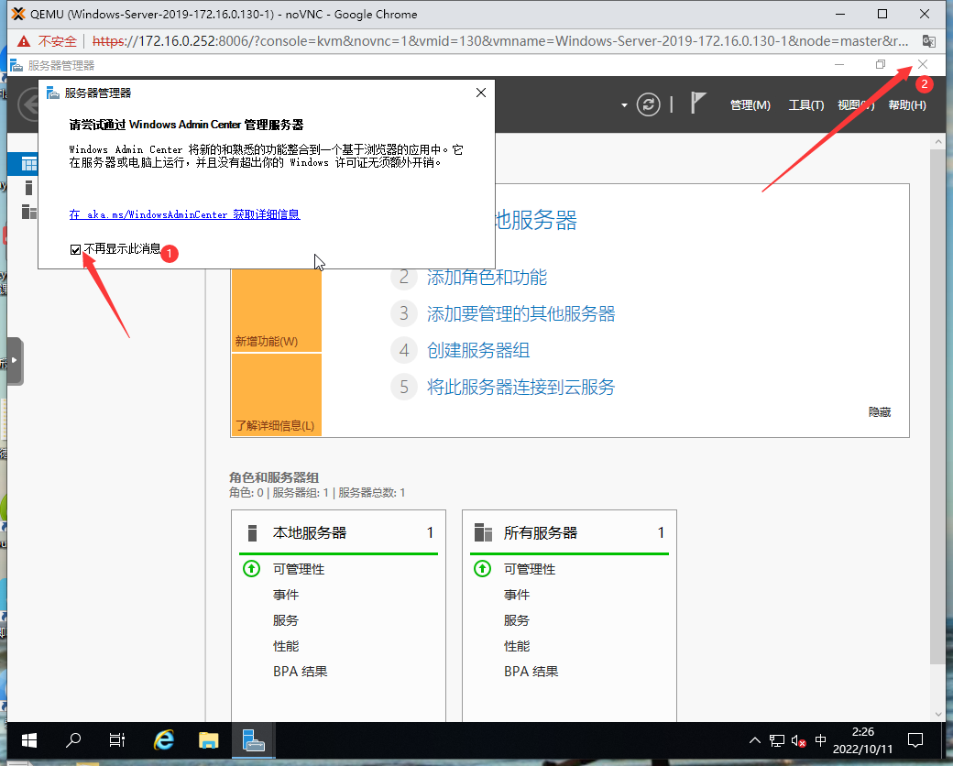Open 可管理性 in 本地服务器 tile

click(x=299, y=569)
